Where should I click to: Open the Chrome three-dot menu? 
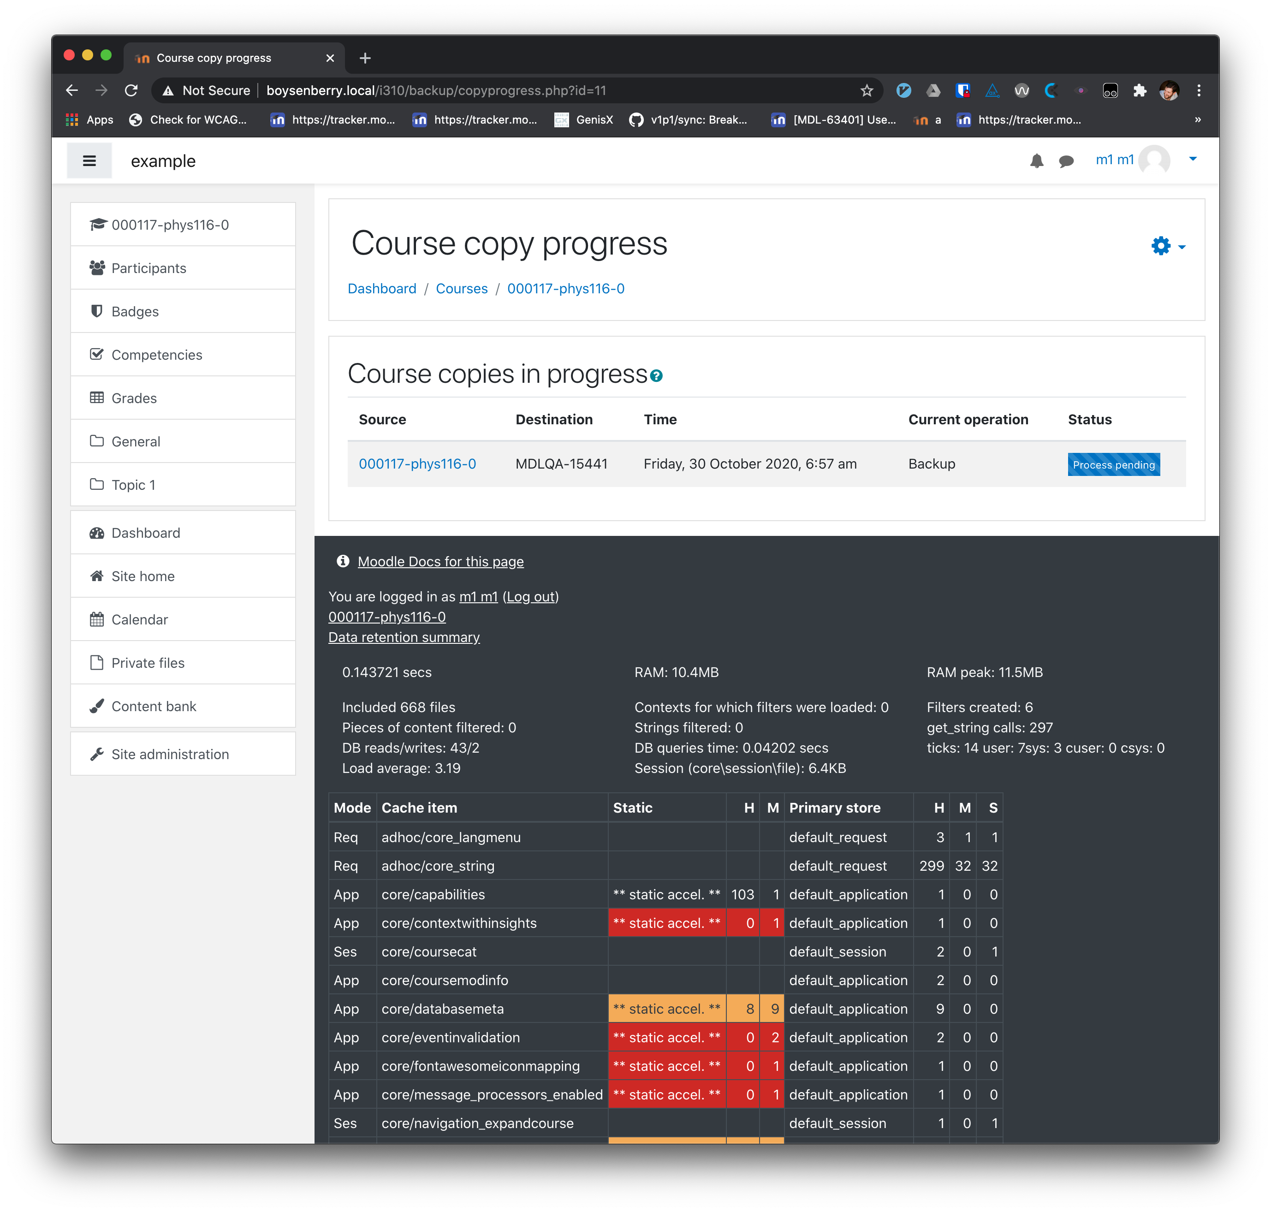pos(1199,90)
